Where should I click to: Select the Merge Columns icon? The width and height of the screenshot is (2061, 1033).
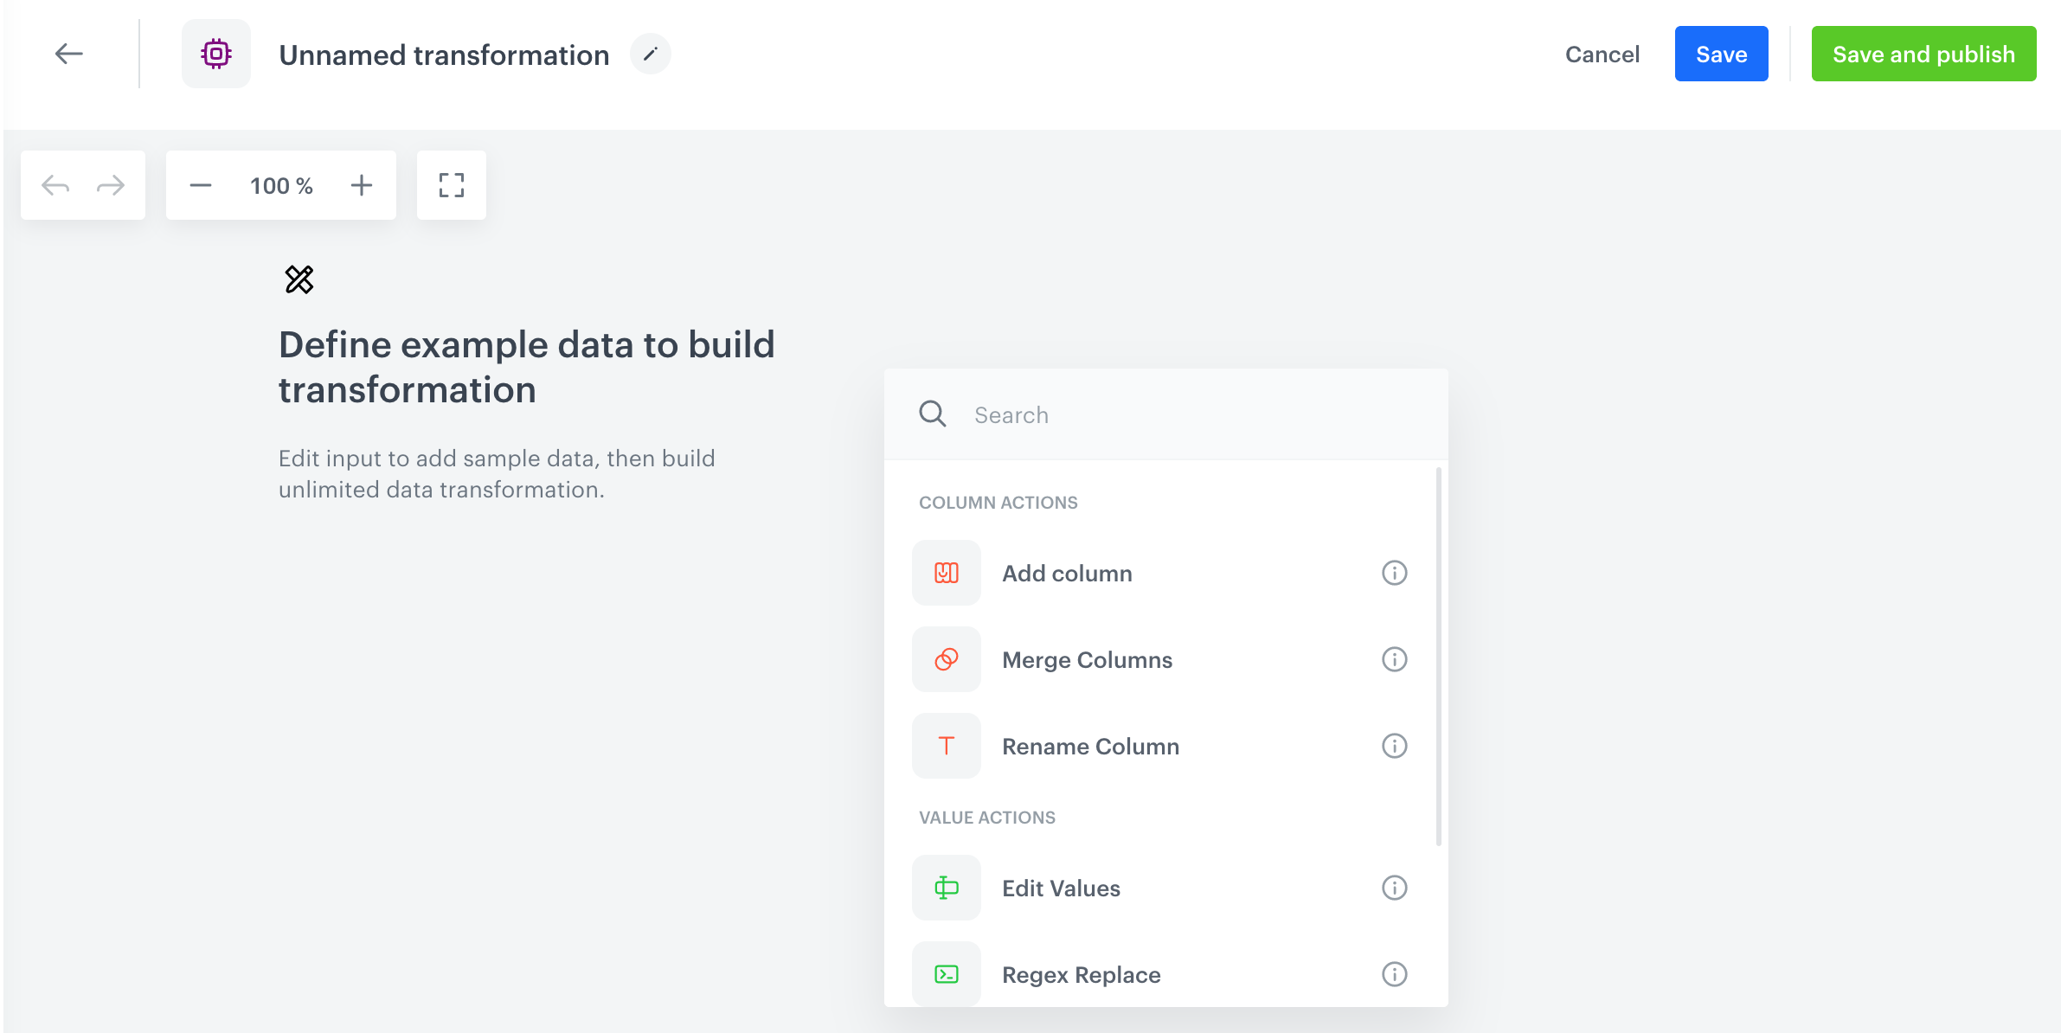946,659
